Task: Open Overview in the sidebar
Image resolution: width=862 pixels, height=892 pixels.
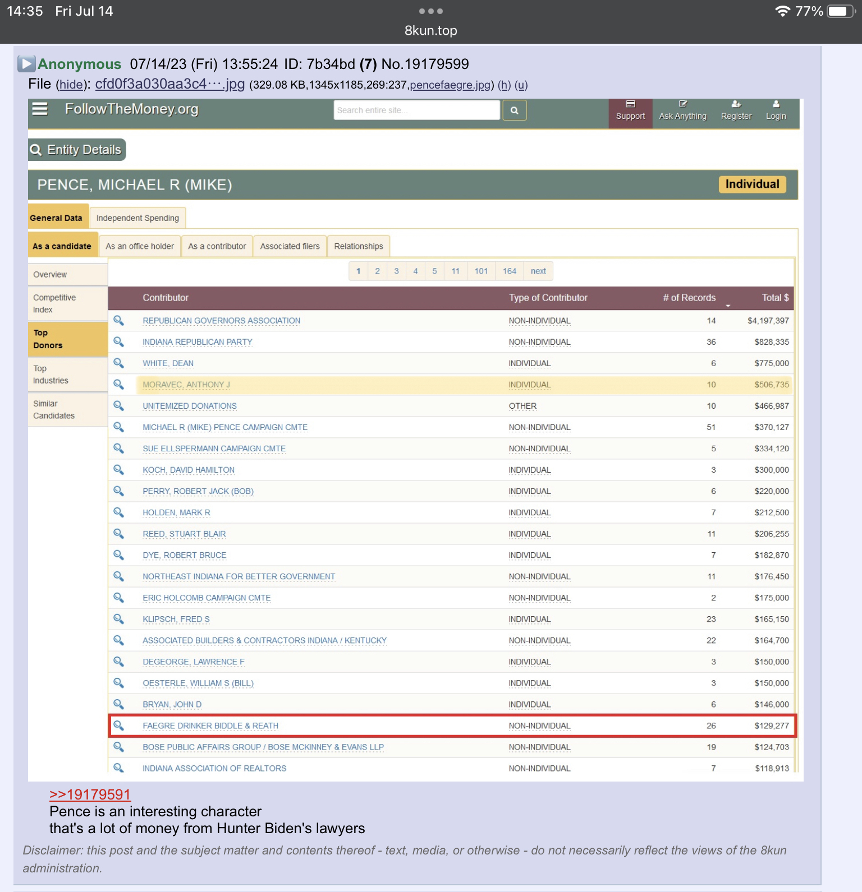Action: pos(68,275)
